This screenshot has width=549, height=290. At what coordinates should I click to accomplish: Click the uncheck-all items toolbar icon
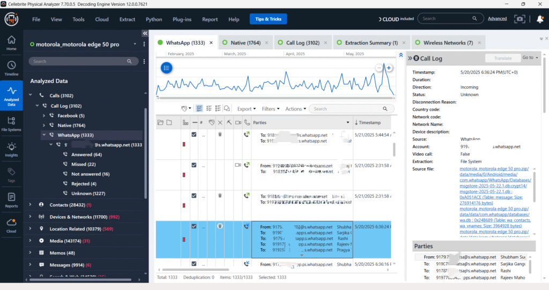pyautogui.click(x=218, y=109)
